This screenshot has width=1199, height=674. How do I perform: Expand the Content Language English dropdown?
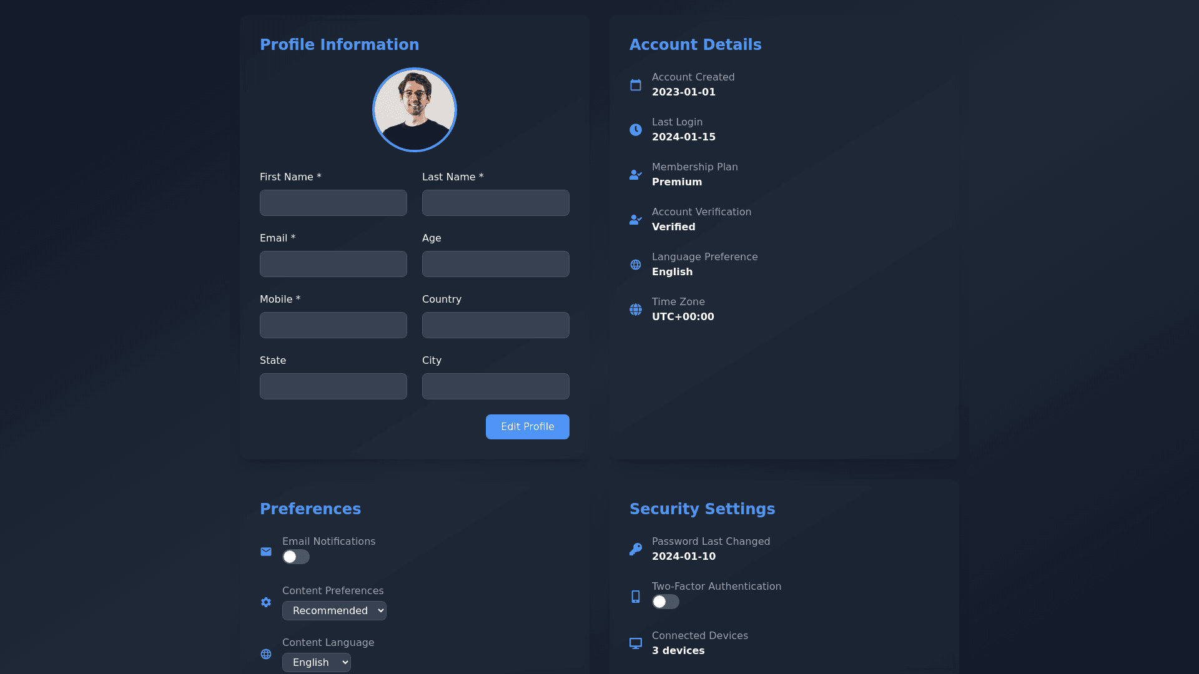click(317, 663)
